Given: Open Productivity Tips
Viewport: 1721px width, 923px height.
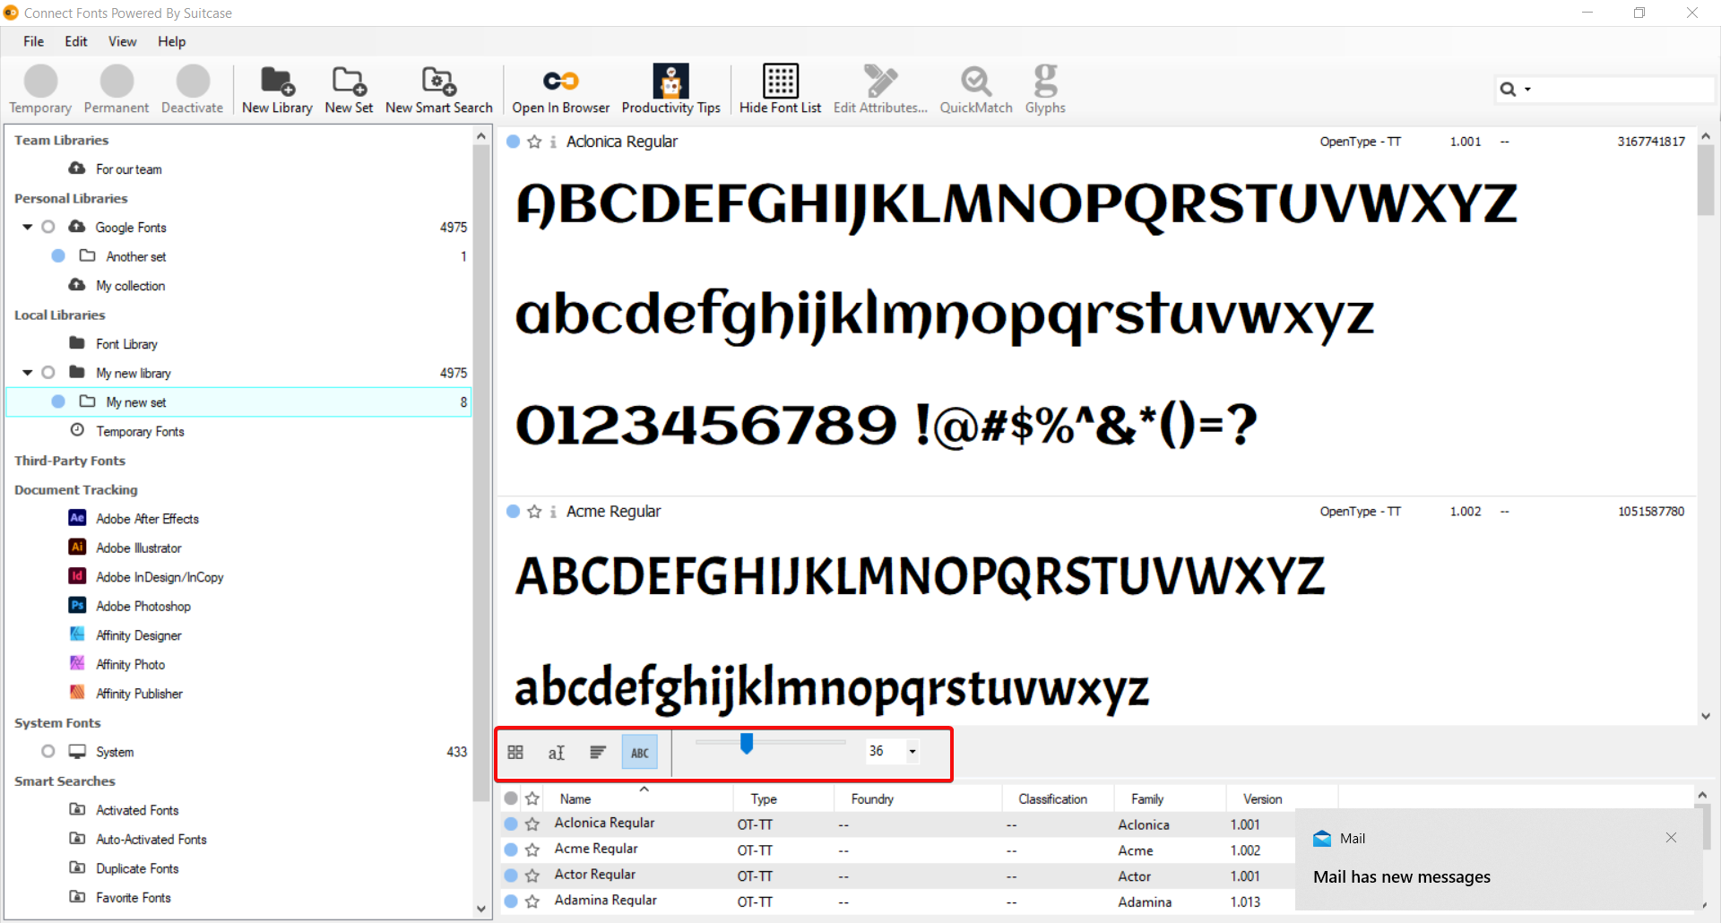Looking at the screenshot, I should pos(670,90).
